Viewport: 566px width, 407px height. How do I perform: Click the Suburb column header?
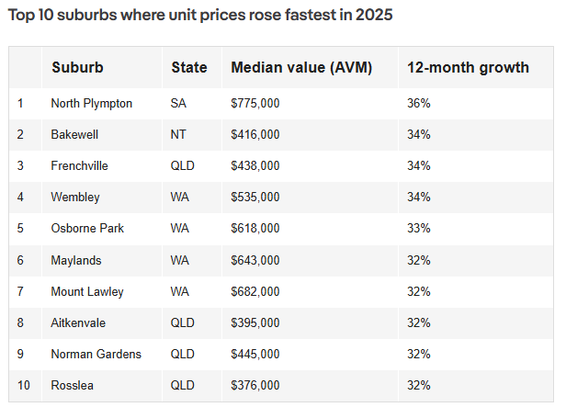pyautogui.click(x=77, y=67)
